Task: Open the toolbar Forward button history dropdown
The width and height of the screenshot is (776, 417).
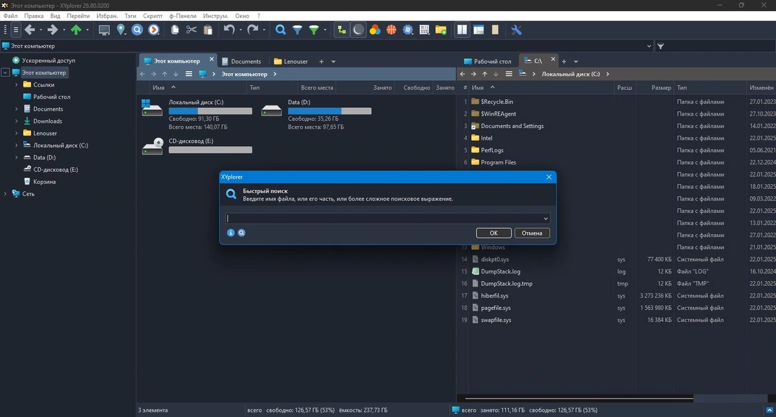Action: coord(64,30)
